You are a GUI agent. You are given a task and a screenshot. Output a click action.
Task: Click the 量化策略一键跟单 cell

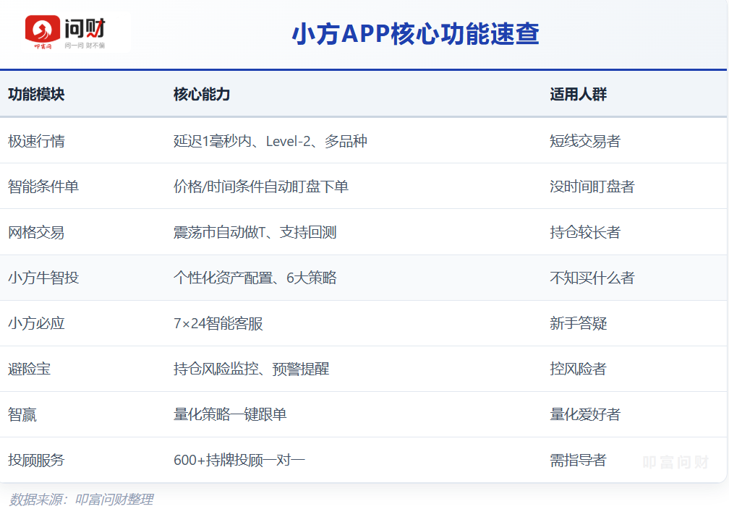click(x=230, y=414)
